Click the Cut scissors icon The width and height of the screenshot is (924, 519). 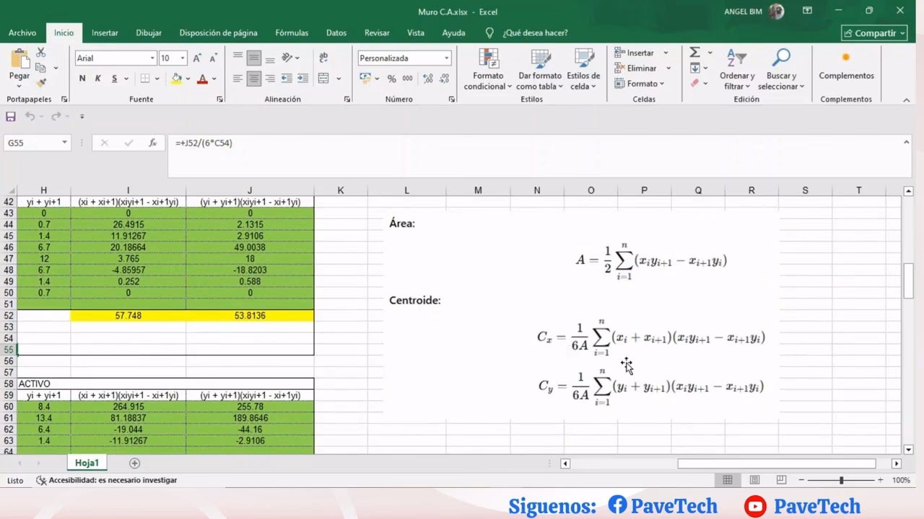[41, 53]
